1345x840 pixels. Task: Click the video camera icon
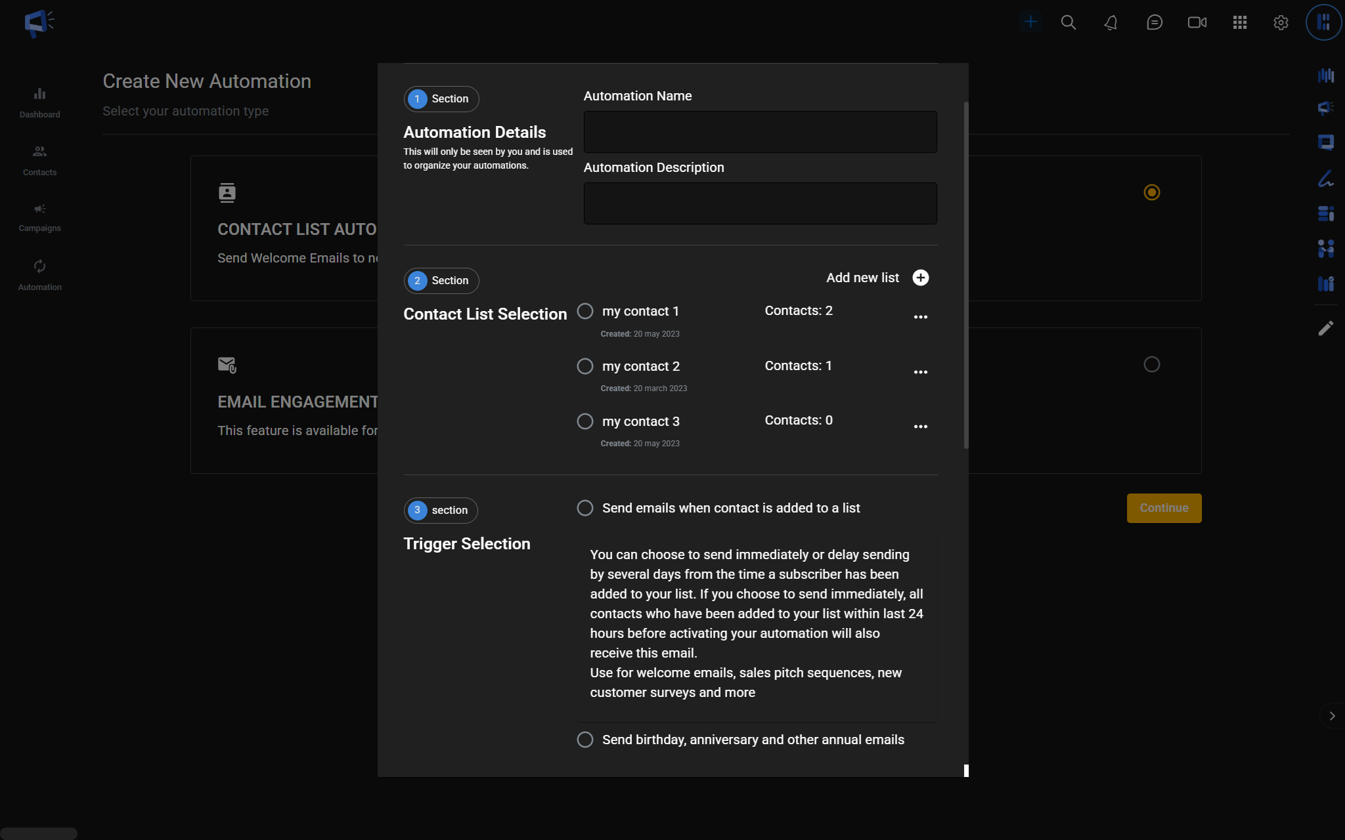[x=1197, y=22]
